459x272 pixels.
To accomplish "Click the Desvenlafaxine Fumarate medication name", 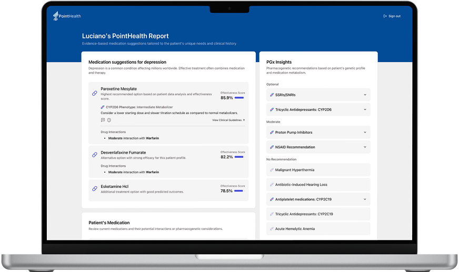I will click(x=123, y=153).
